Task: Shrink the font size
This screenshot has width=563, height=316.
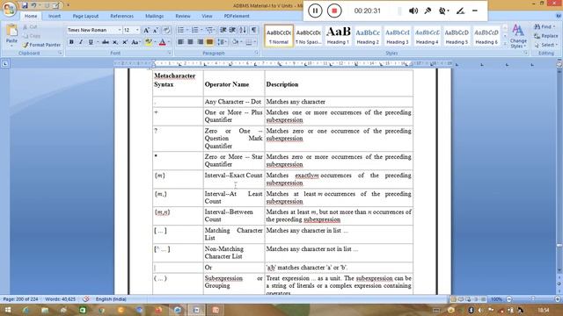Action: [x=156, y=30]
